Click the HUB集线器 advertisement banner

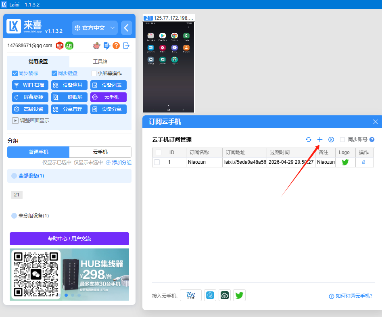click(69, 274)
